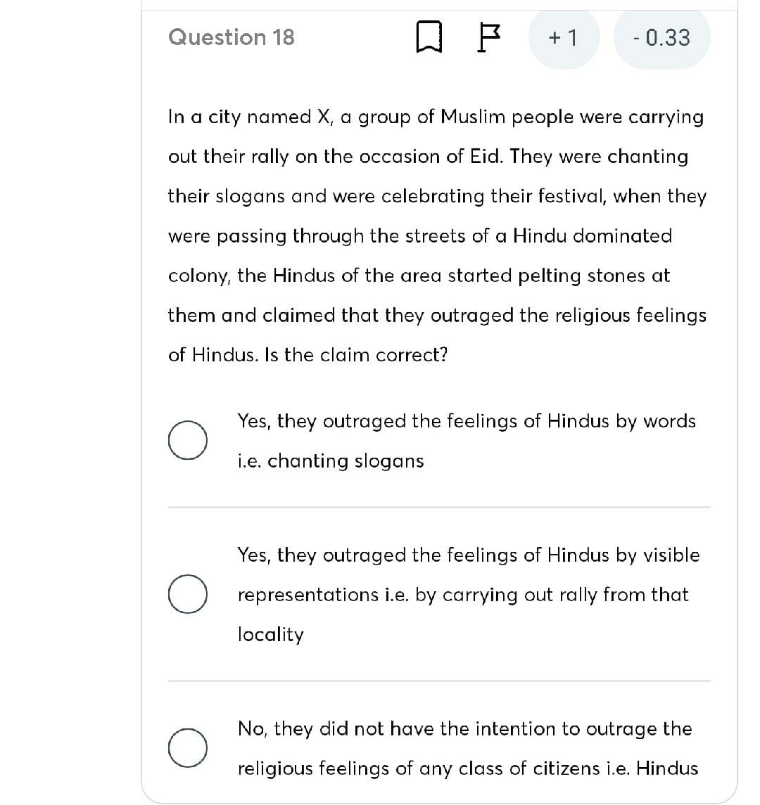Select the radio button for 'No, they did not have the intention'
Viewport: 760px width, 805px height.
point(188,748)
